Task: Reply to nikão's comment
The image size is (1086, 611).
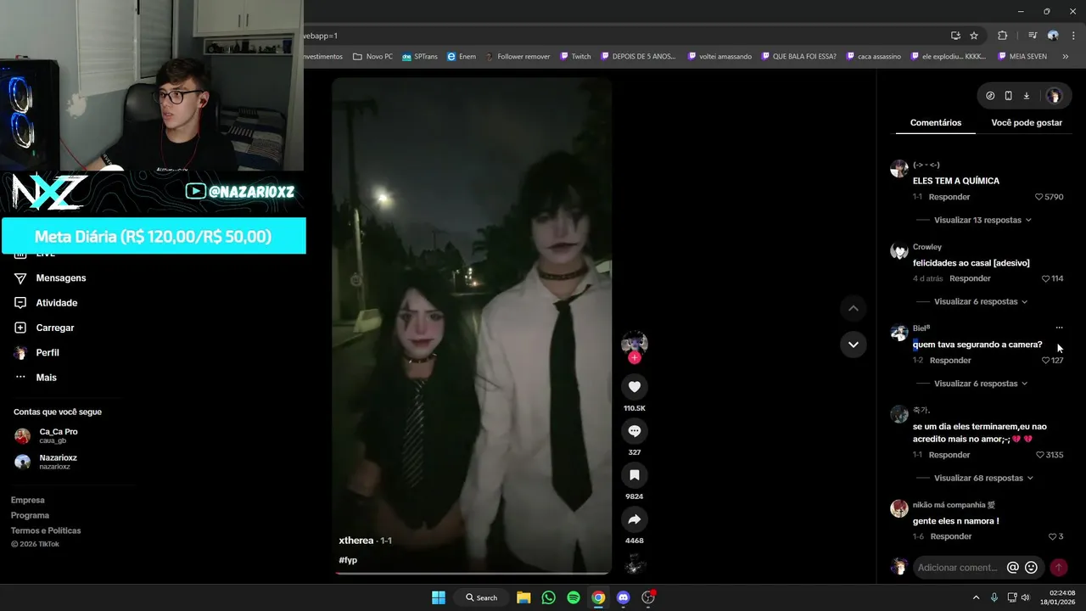Action: pyautogui.click(x=951, y=536)
